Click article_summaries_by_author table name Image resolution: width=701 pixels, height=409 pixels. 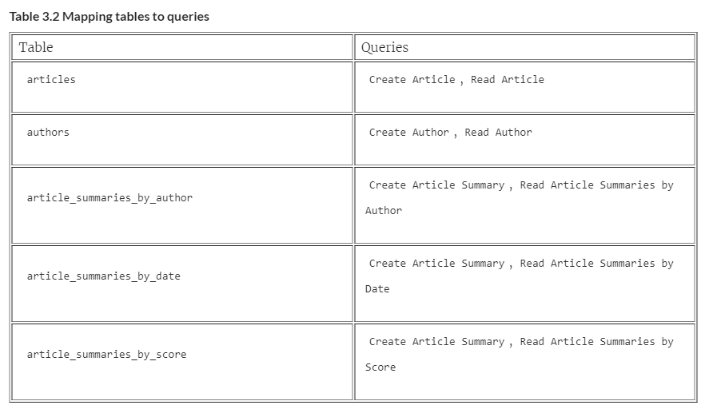110,198
